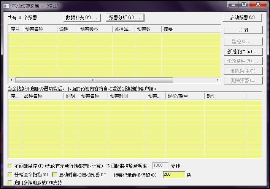The height and width of the screenshot is (189, 270).
Task: Enable 启用多策略多核CPU支持 checkbox
Action: 10,183
